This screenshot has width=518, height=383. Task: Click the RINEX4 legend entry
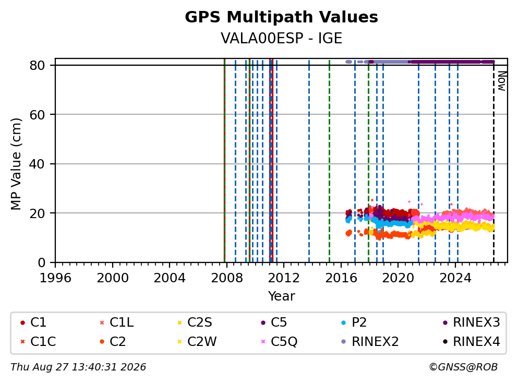click(472, 342)
